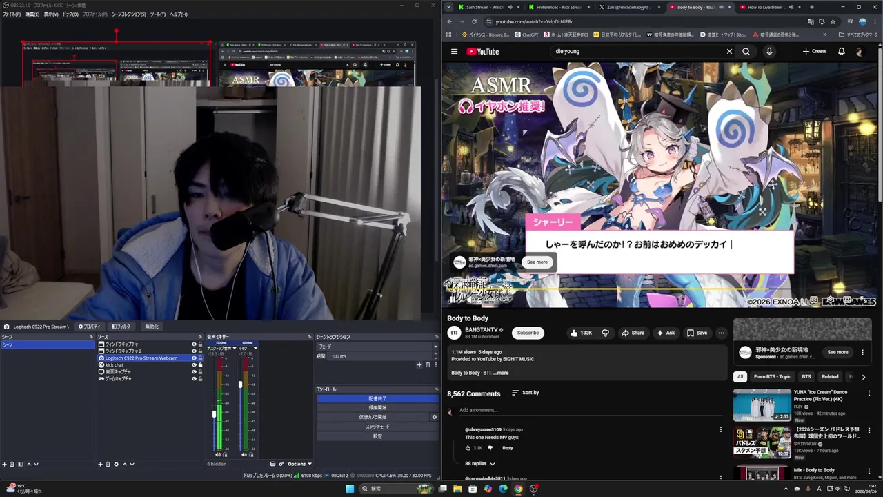Switch audio mixer layout icon beside Options

(272, 464)
